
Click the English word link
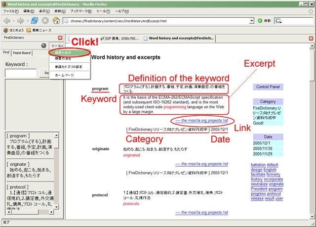[270, 170]
